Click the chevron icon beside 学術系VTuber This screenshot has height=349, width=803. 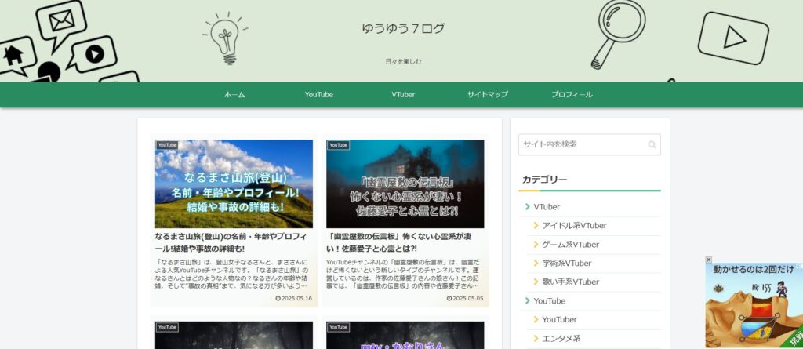(x=536, y=264)
